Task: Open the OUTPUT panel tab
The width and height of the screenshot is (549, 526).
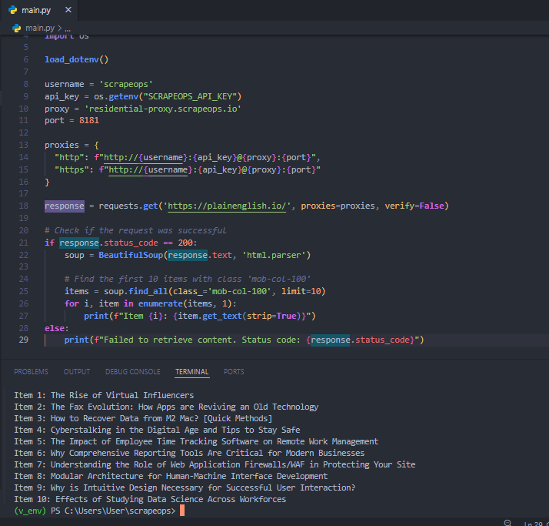Action: [x=76, y=371]
